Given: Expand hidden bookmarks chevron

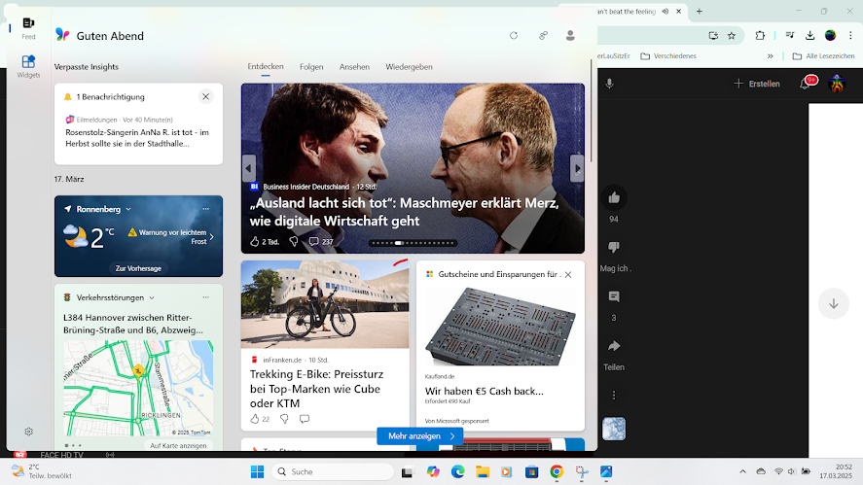Looking at the screenshot, I should (770, 56).
